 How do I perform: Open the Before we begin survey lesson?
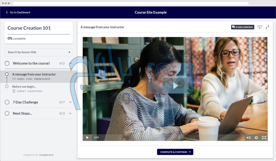tap(24, 87)
